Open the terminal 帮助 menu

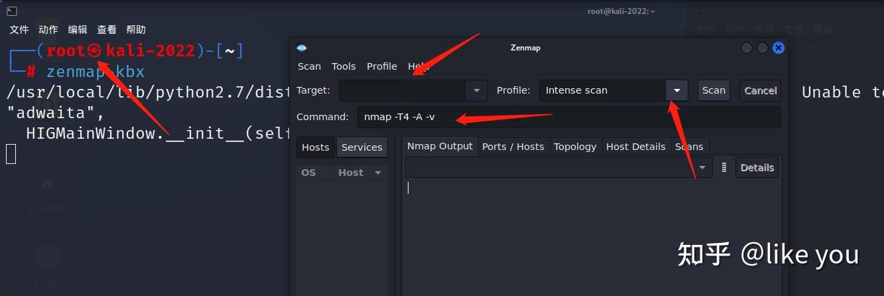pyautogui.click(x=136, y=29)
